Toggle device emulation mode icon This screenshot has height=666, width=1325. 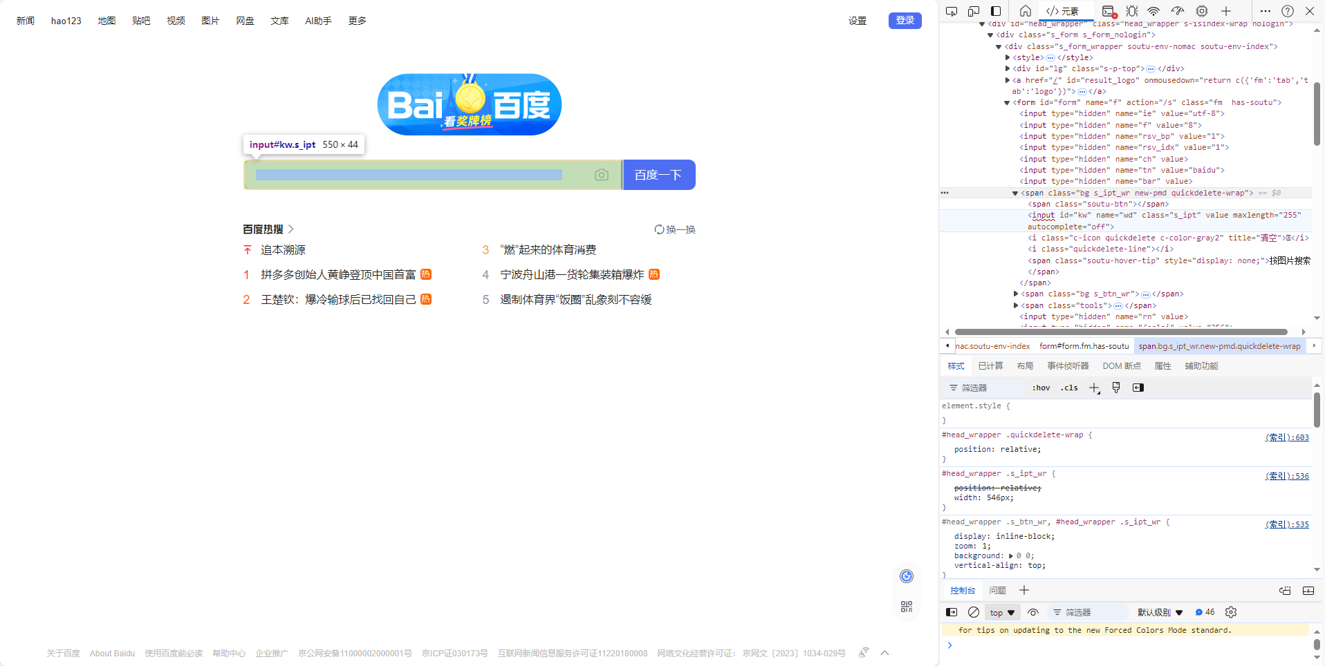pos(974,11)
